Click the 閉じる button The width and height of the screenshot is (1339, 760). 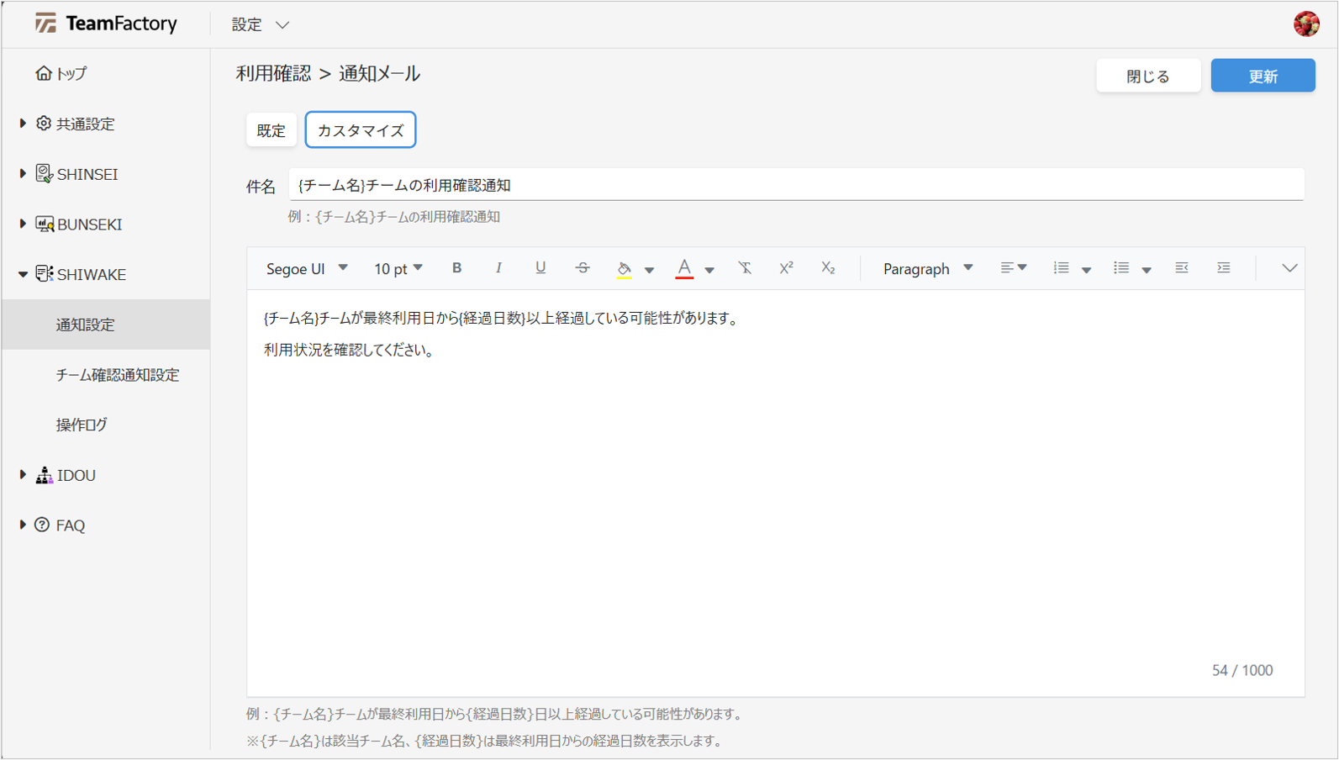1147,76
